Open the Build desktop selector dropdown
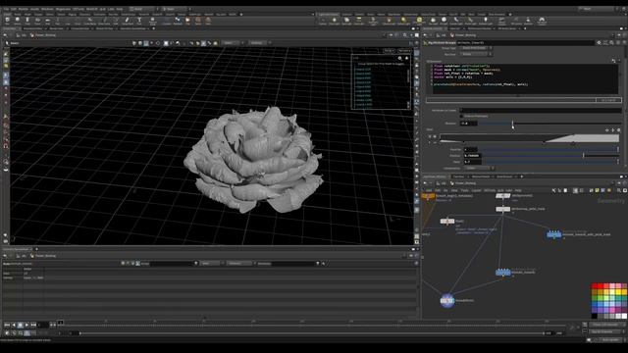 tap(143, 9)
